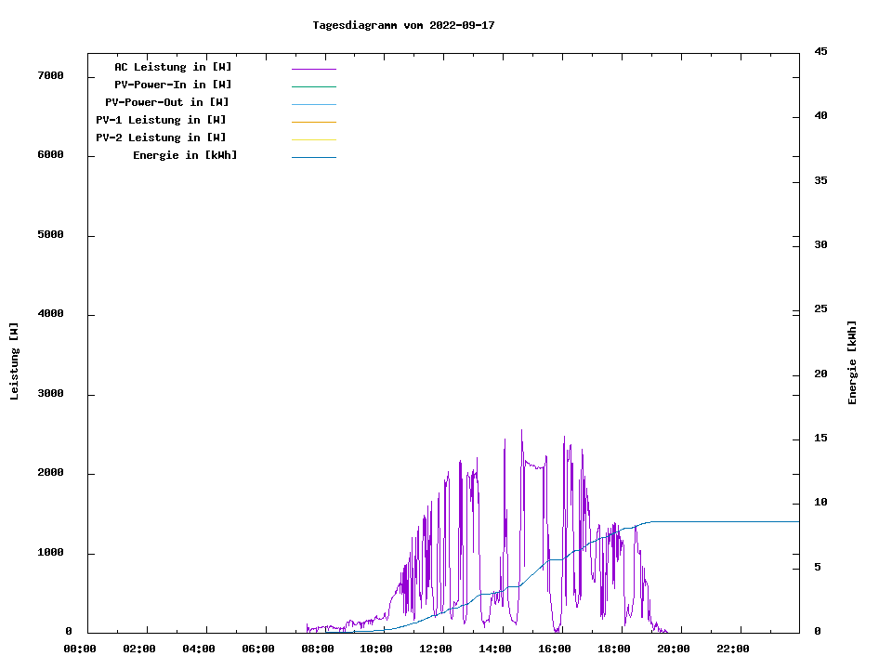Click the Energie in [kWh] legend label
This screenshot has width=892, height=669.
pos(185,155)
